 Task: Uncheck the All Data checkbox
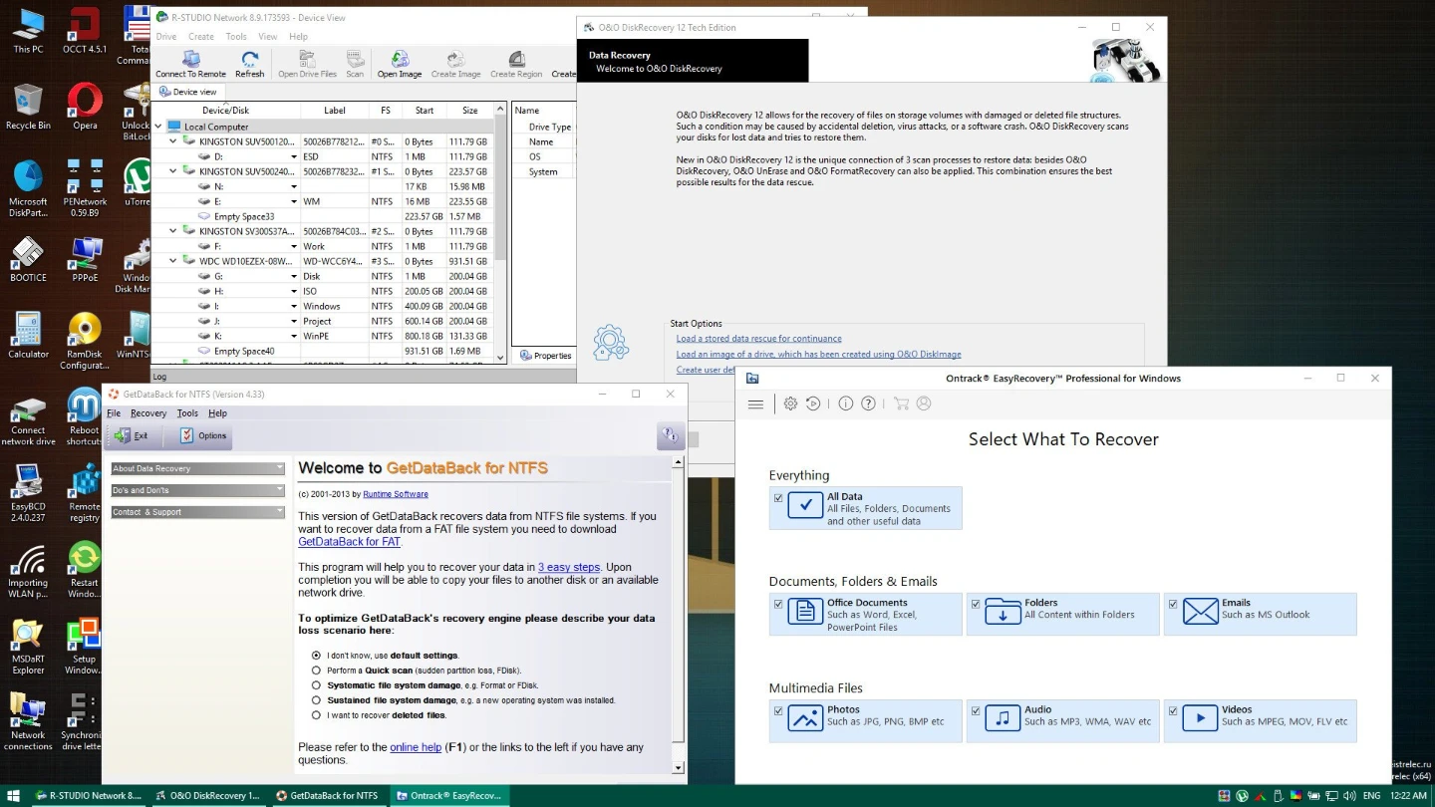point(778,497)
